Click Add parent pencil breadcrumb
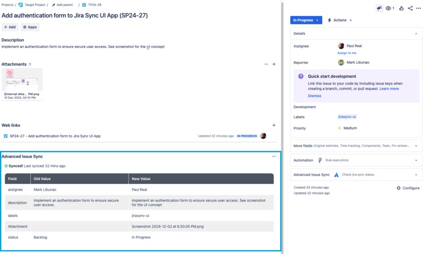This screenshot has width=426, height=254. [x=62, y=5]
